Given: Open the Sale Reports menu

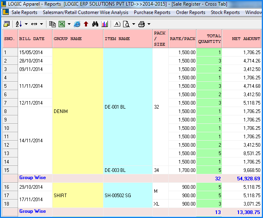Looking at the screenshot, I should click(24, 12).
